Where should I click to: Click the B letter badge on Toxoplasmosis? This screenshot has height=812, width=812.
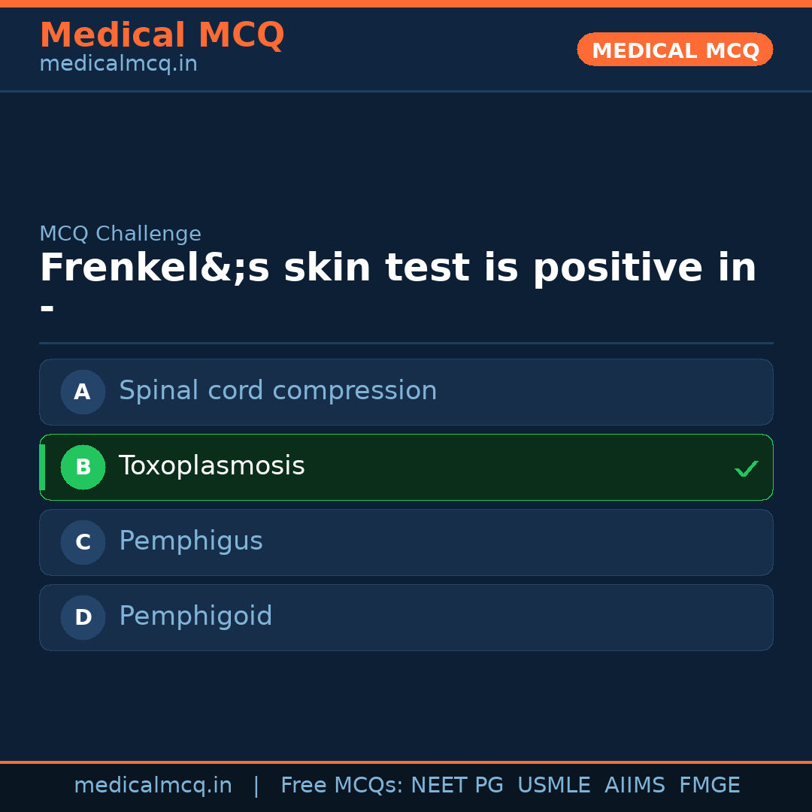[x=83, y=467]
